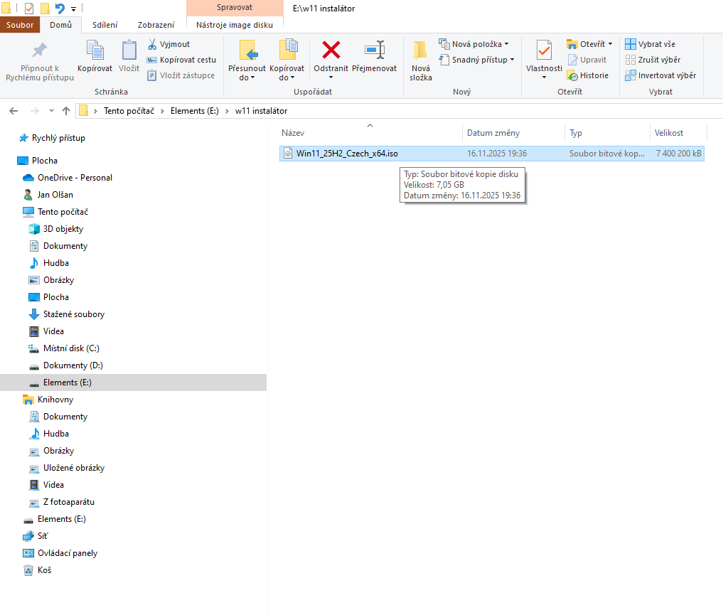Image resolution: width=723 pixels, height=615 pixels.
Task: Sort by the Datum změny column
Action: point(513,133)
